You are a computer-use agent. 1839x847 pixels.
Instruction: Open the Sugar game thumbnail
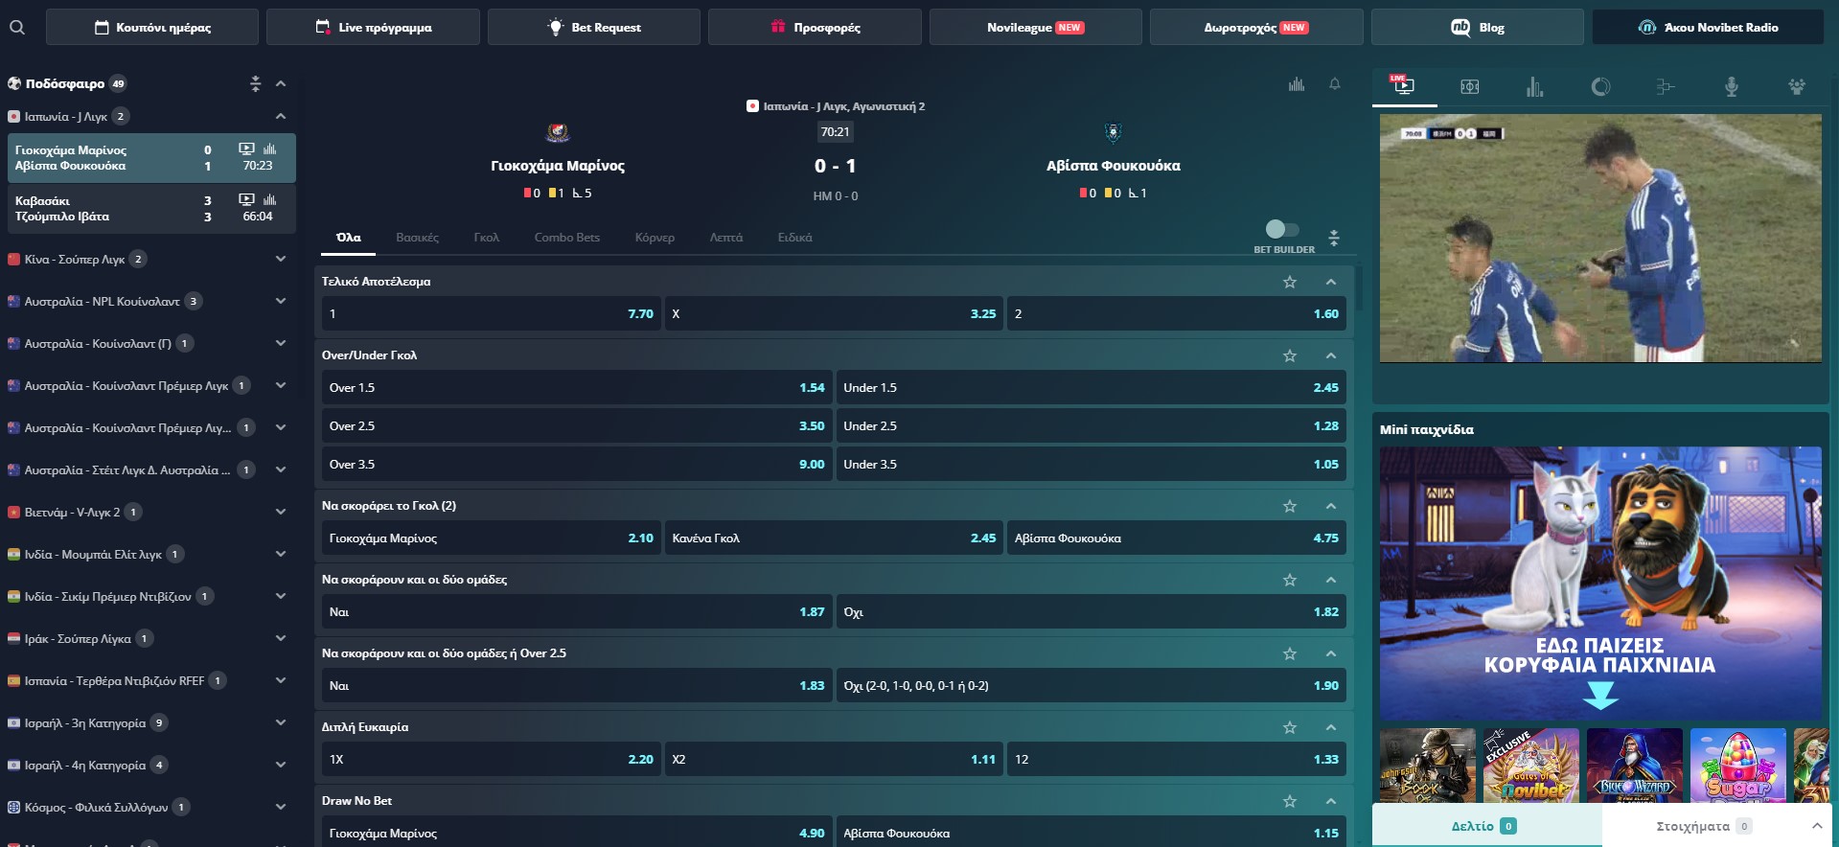(x=1737, y=765)
